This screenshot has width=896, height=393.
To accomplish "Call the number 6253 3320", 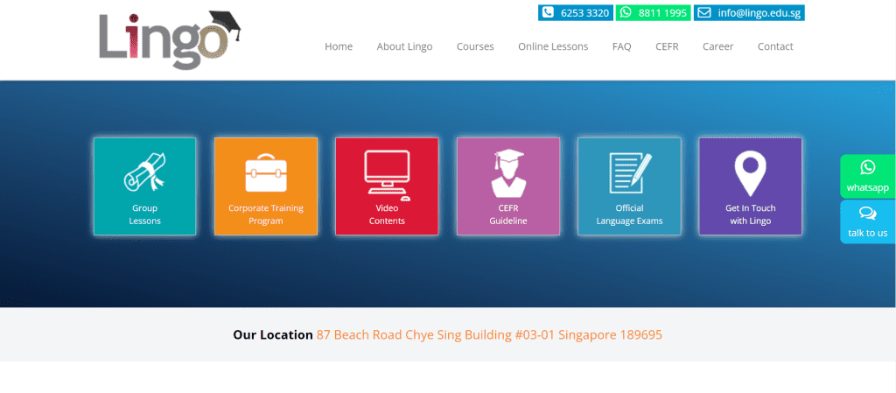I will click(x=585, y=13).
